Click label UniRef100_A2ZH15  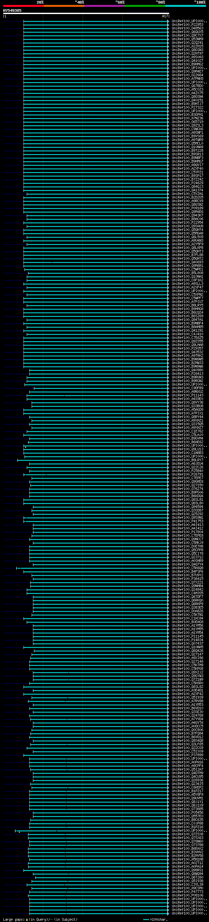(x=187, y=46)
